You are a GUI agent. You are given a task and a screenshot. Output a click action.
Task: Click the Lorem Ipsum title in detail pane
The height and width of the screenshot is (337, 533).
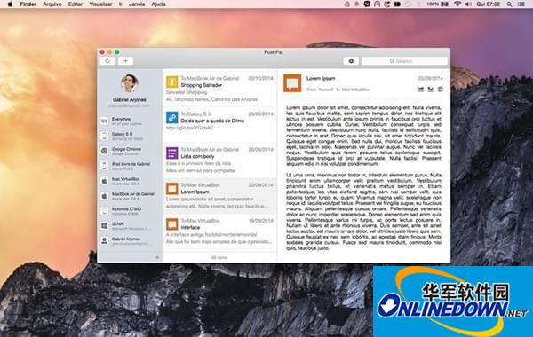tap(321, 78)
